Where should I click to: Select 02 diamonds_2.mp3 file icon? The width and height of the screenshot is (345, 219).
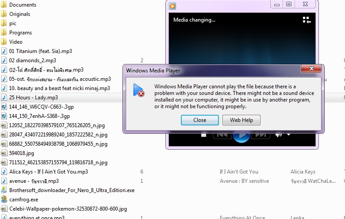coord(4,60)
